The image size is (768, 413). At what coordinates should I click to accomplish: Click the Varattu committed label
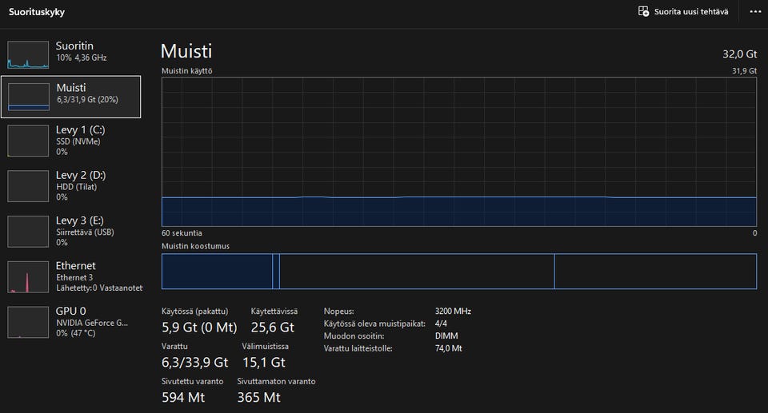(x=174, y=347)
